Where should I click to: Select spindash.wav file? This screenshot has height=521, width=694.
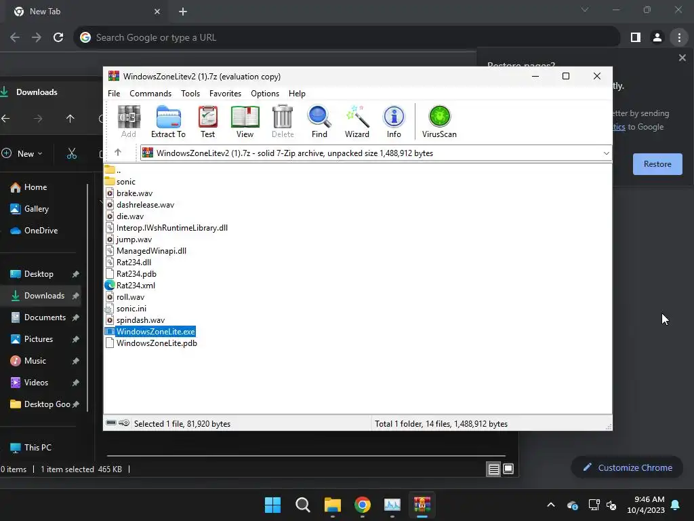pyautogui.click(x=140, y=320)
